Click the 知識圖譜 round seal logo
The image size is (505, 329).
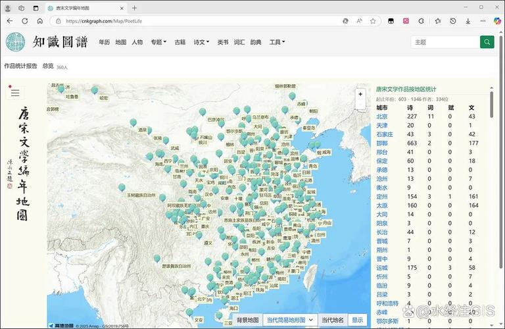[15, 42]
